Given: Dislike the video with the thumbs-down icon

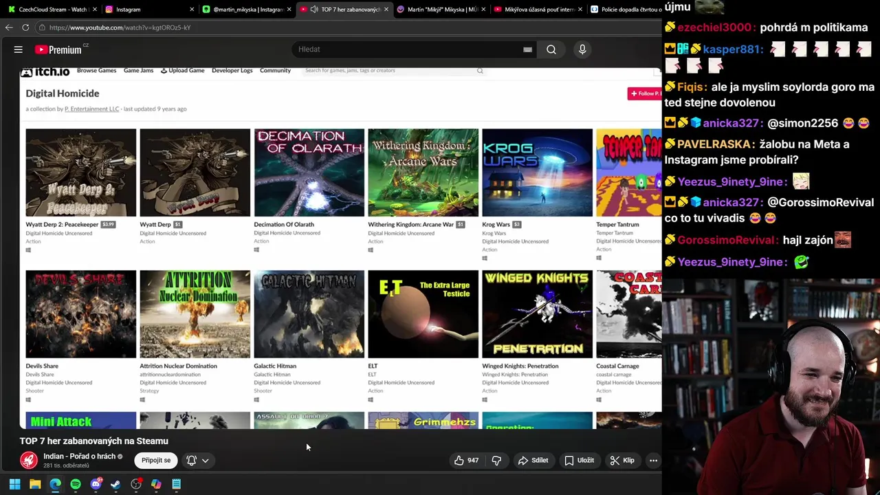Looking at the screenshot, I should point(496,461).
